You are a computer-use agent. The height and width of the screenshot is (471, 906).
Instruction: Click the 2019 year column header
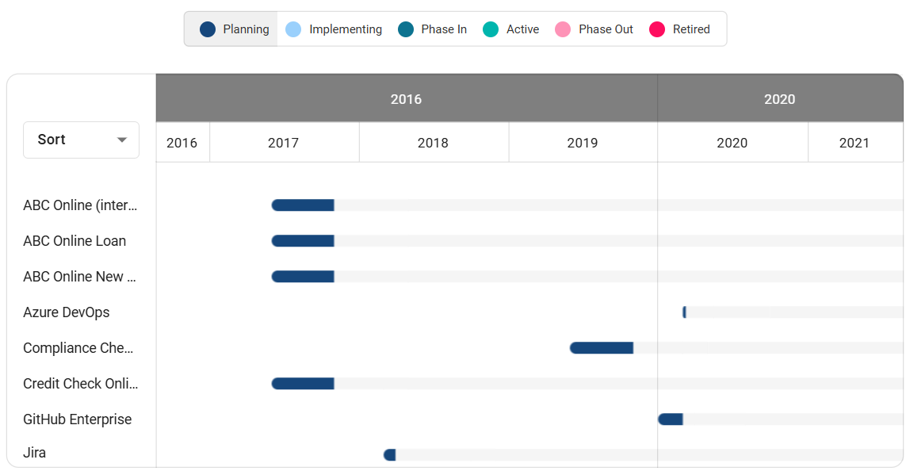[x=583, y=143]
